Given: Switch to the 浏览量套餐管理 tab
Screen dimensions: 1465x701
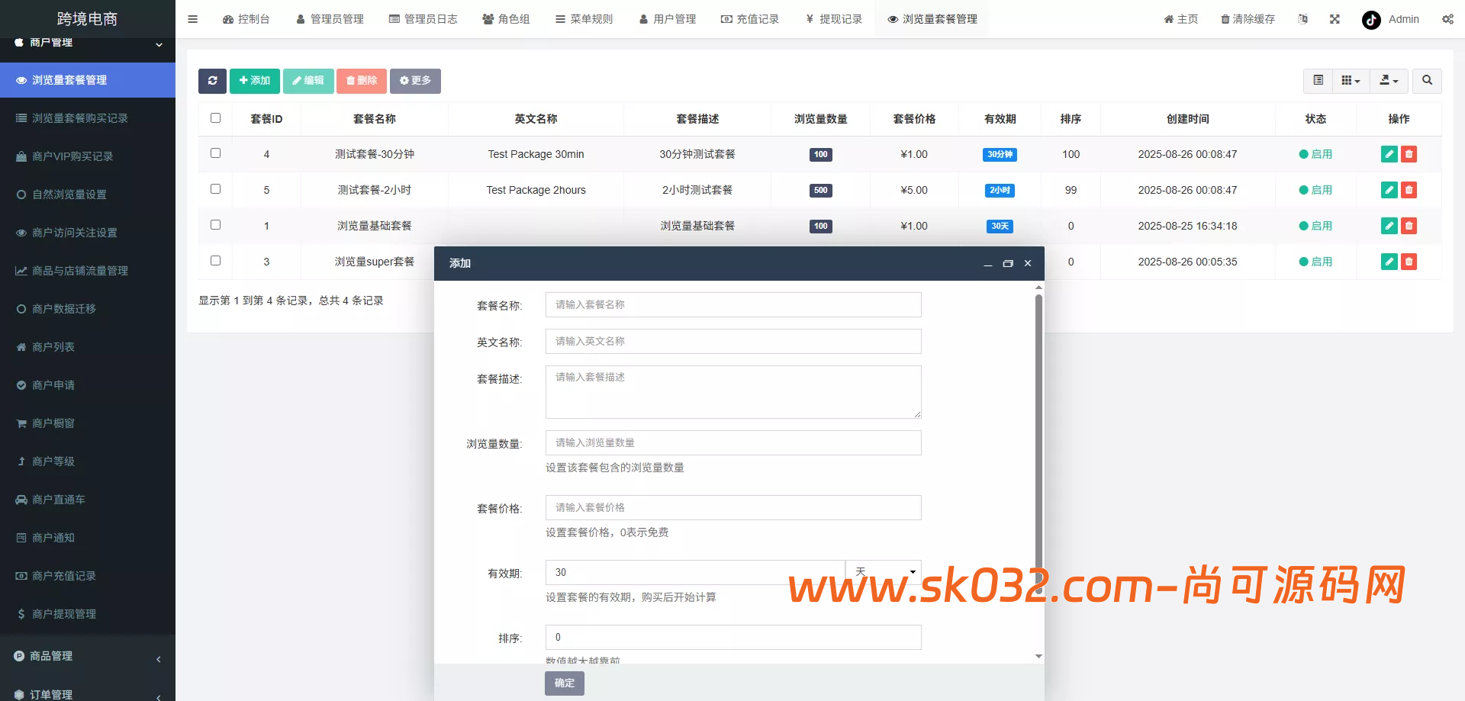Looking at the screenshot, I should pos(931,19).
